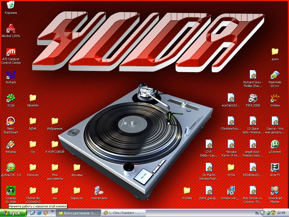The height and width of the screenshot is (217, 289).
Task: Launch Winamp from quick launch bar
Action: (45, 213)
